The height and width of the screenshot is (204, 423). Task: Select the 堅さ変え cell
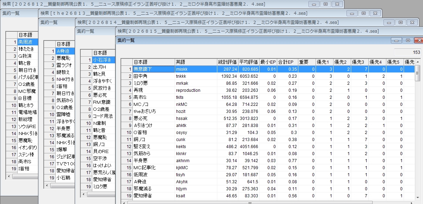pos(153,147)
